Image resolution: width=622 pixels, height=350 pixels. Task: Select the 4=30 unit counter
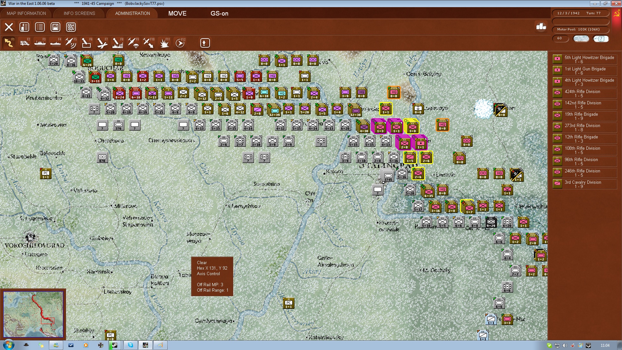point(363,127)
